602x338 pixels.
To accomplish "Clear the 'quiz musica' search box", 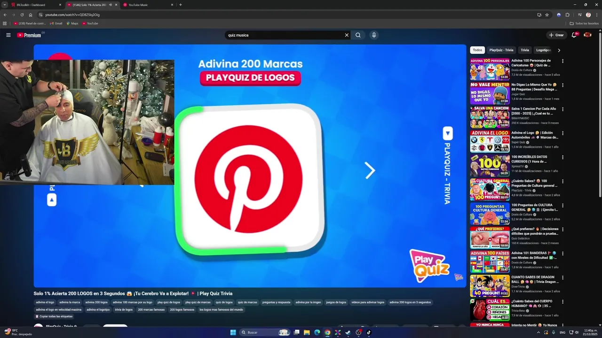I will [347, 35].
